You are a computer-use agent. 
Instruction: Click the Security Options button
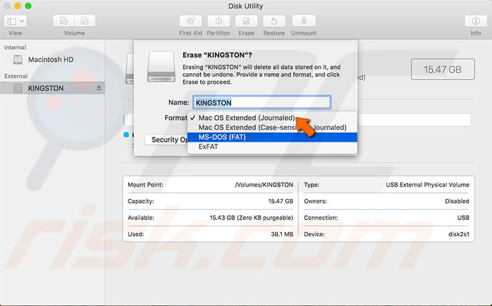tap(166, 140)
